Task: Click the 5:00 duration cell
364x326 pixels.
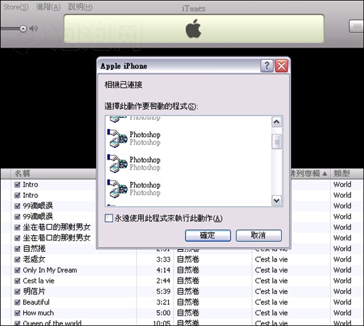Action: [163, 313]
